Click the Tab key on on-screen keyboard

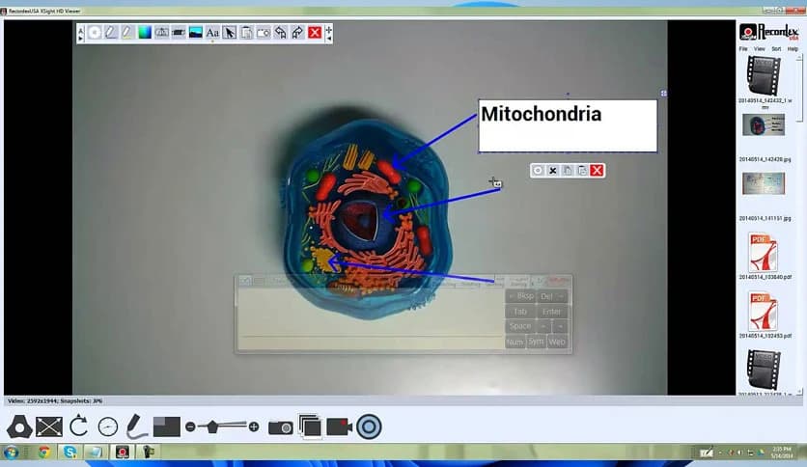pyautogui.click(x=520, y=312)
